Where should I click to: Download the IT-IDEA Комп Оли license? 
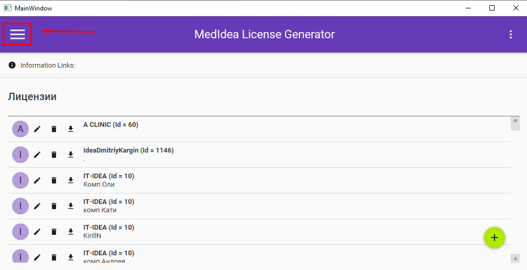click(71, 180)
